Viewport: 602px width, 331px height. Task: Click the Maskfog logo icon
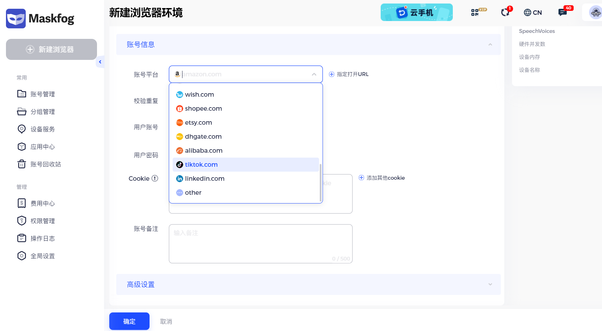pos(16,18)
